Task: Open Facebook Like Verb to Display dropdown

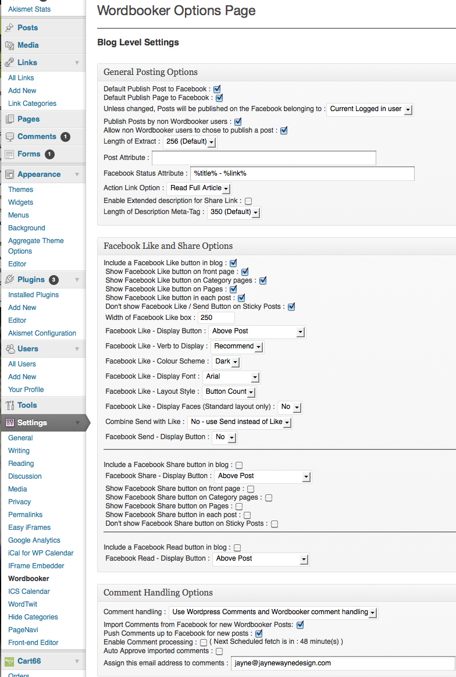Action: click(237, 347)
